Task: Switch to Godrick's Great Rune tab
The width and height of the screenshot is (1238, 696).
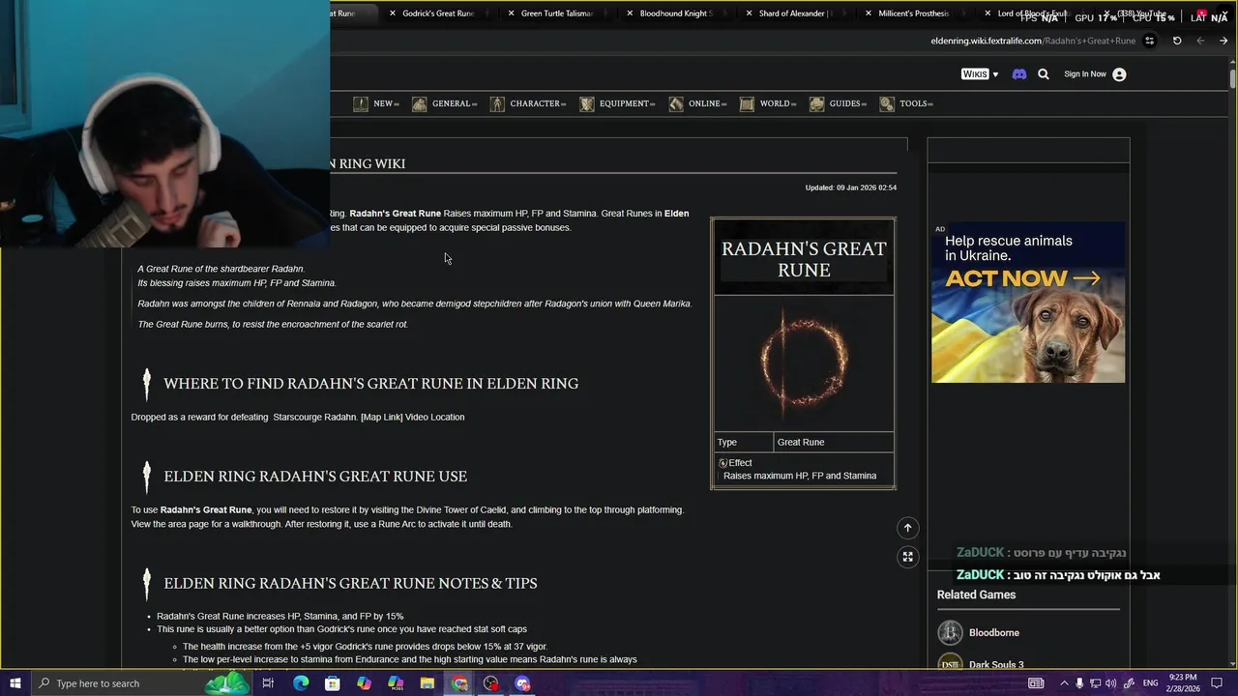Action: pos(438,14)
